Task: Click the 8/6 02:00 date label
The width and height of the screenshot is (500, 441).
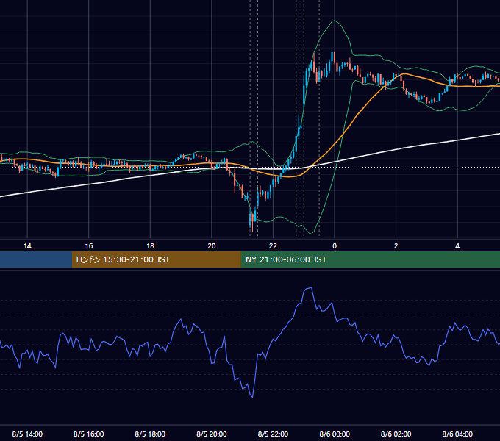Action: [396, 434]
